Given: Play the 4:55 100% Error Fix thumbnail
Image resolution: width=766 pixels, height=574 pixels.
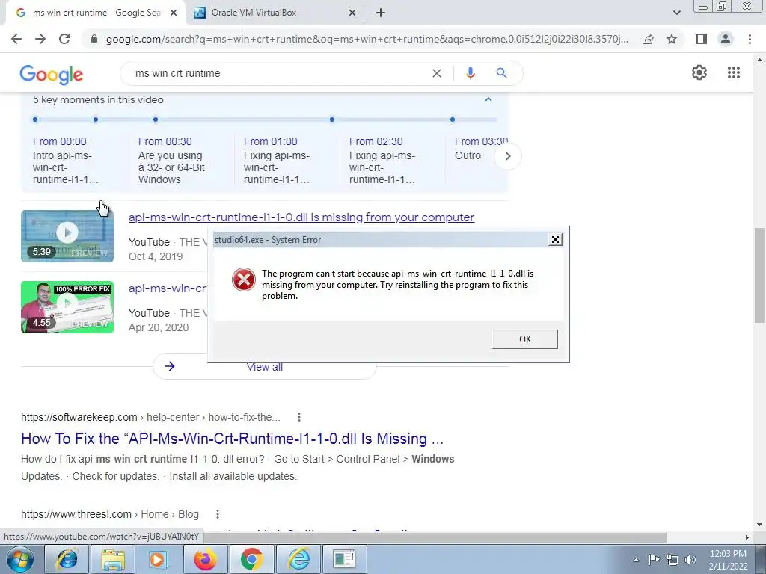Looking at the screenshot, I should pos(67,307).
